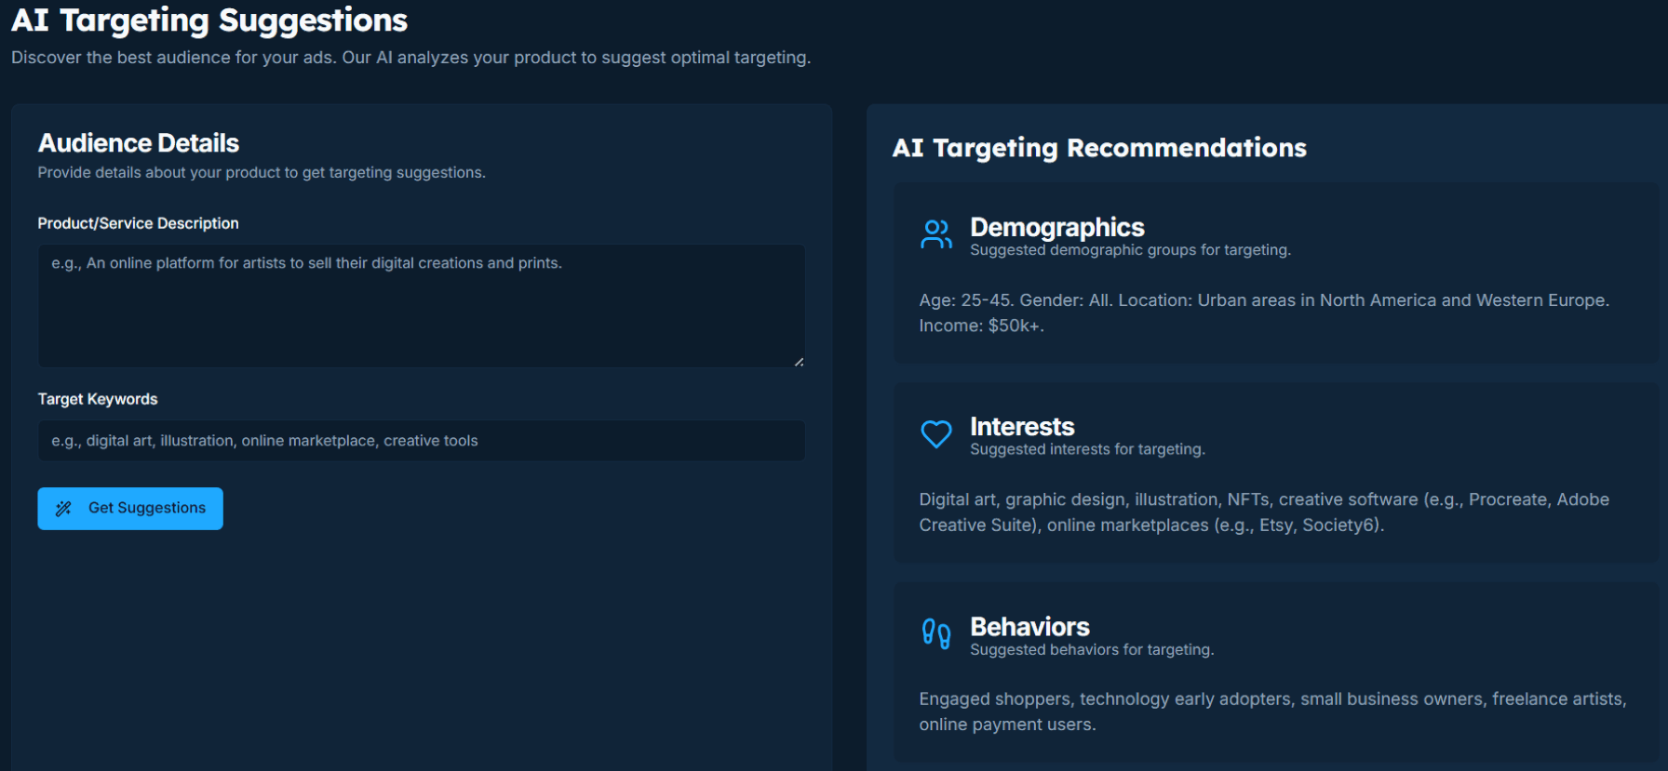Select the Behaviors recommendation card

pos(1275,670)
